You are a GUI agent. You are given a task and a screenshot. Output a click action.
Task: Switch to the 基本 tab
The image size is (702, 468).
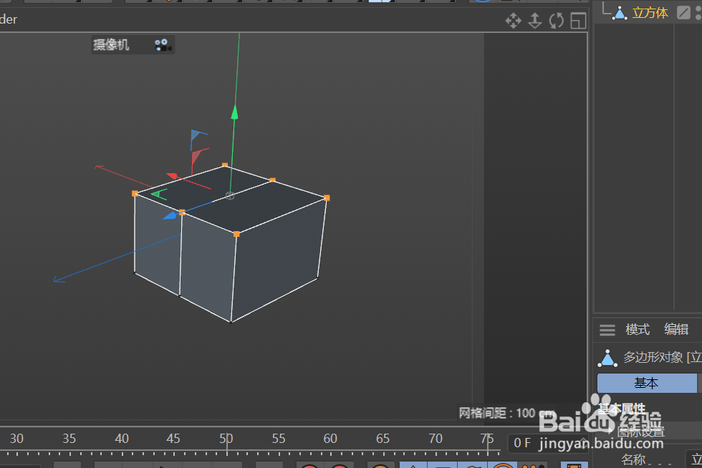[x=647, y=383]
